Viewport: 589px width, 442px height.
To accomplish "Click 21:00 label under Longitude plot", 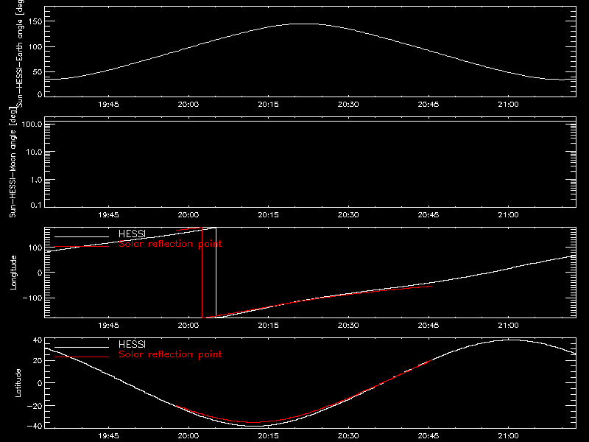I will [508, 326].
